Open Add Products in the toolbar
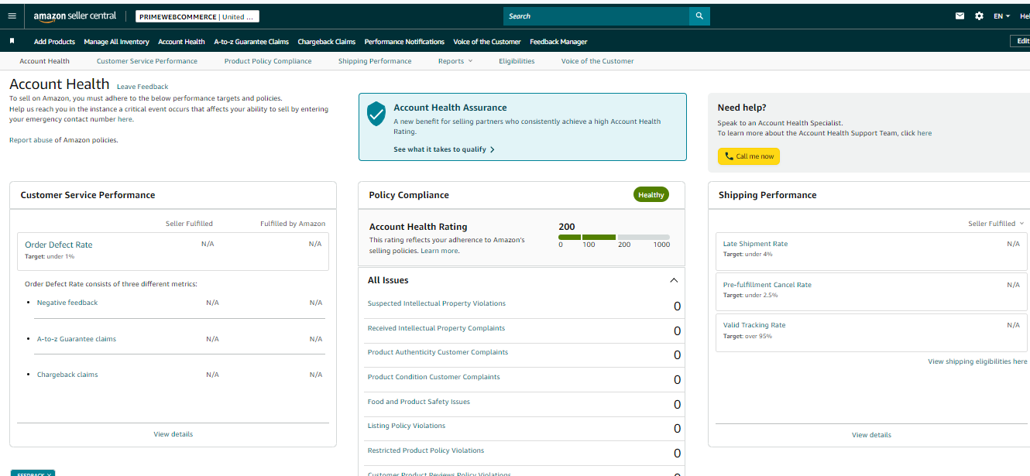1030x476 pixels. point(54,42)
